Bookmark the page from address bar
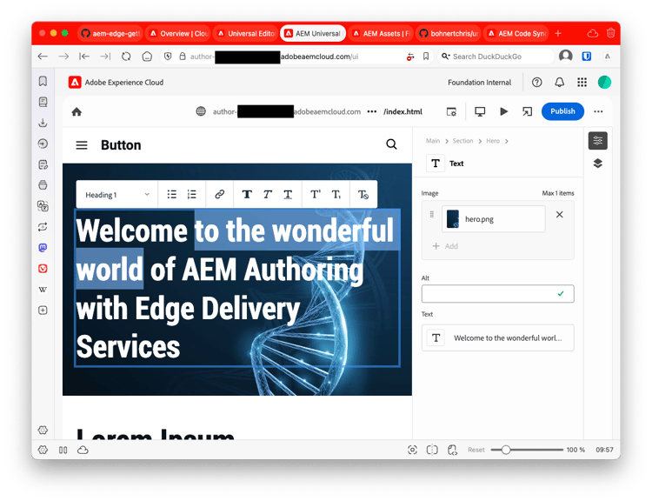Image resolution: width=652 pixels, height=501 pixels. coord(426,57)
